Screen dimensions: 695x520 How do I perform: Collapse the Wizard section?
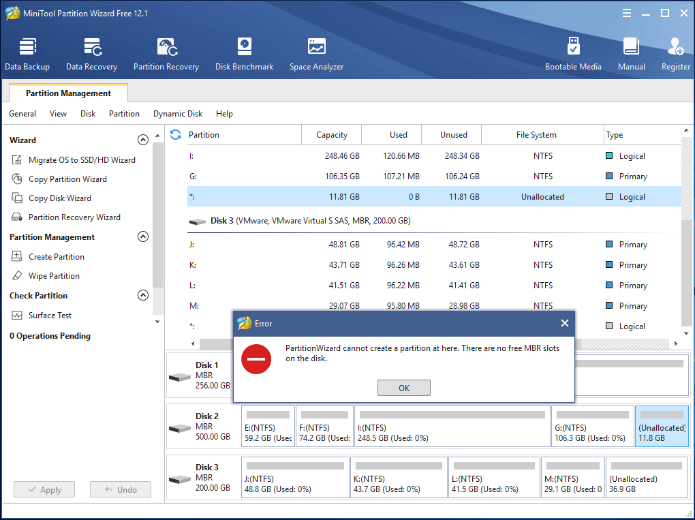pos(143,139)
